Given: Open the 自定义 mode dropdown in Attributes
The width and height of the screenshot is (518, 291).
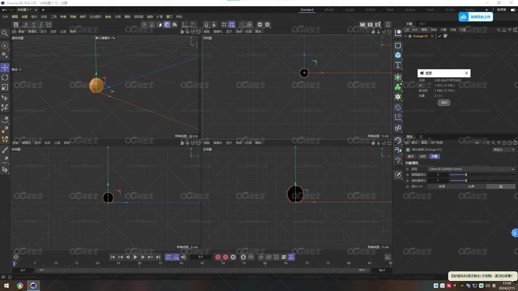Looking at the screenshot, I should tap(504, 150).
